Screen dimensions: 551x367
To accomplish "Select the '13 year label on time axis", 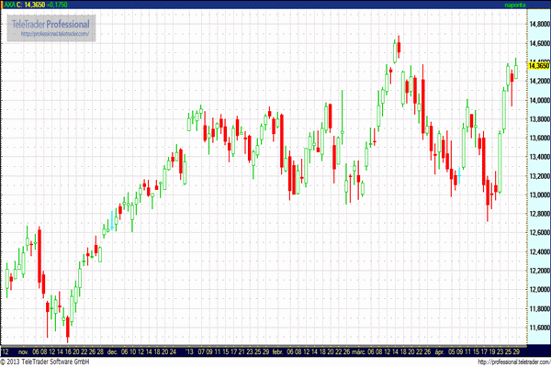I will 190,350.
